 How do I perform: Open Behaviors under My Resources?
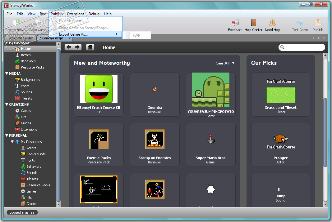pos(34,166)
